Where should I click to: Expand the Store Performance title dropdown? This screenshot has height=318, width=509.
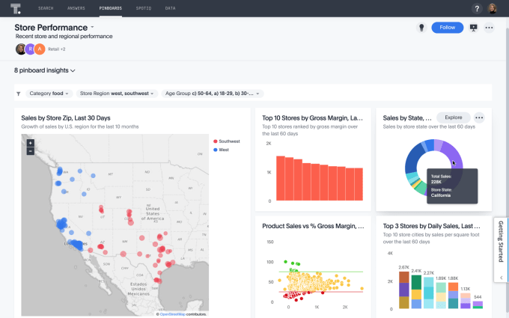pyautogui.click(x=92, y=27)
